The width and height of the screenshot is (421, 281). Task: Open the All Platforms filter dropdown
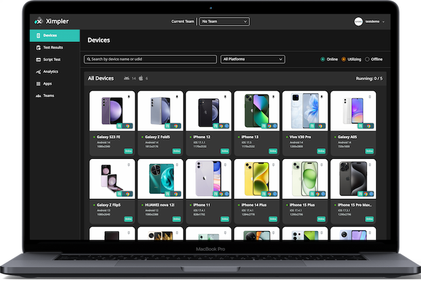pos(253,59)
